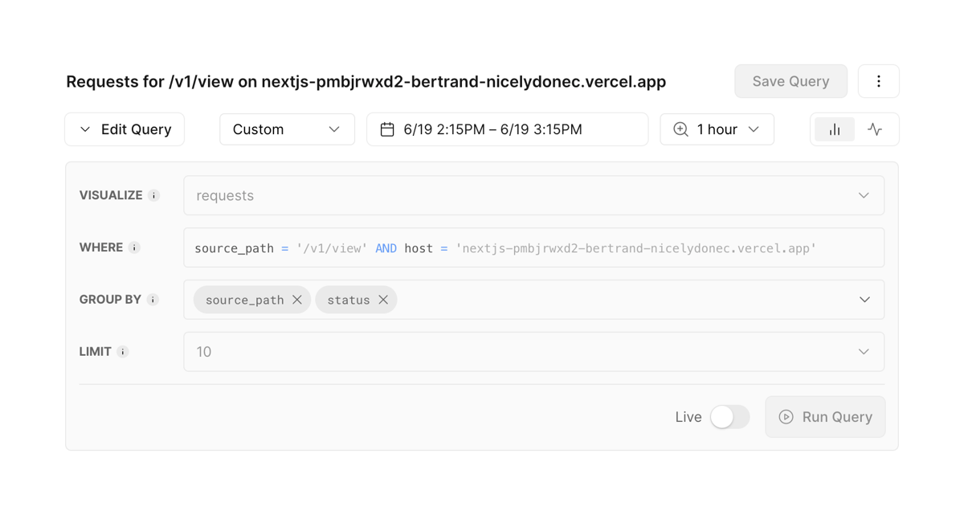Open the LIMIT info tooltip

pos(123,351)
